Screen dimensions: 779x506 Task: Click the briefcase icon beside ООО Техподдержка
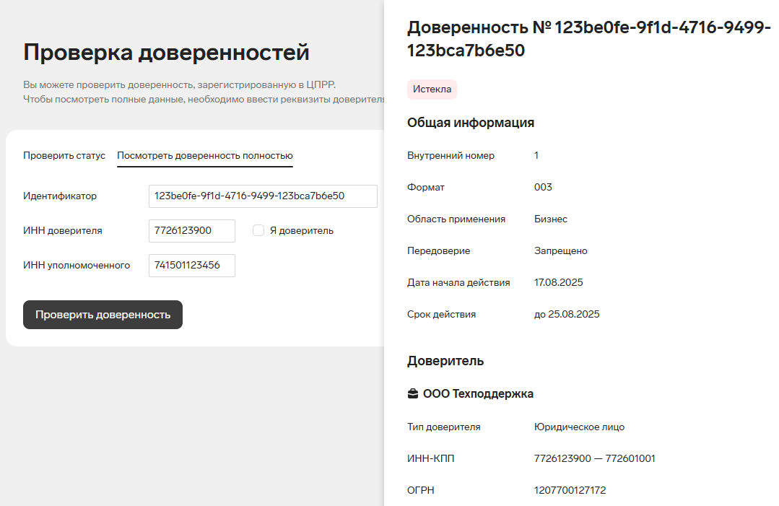(x=413, y=394)
